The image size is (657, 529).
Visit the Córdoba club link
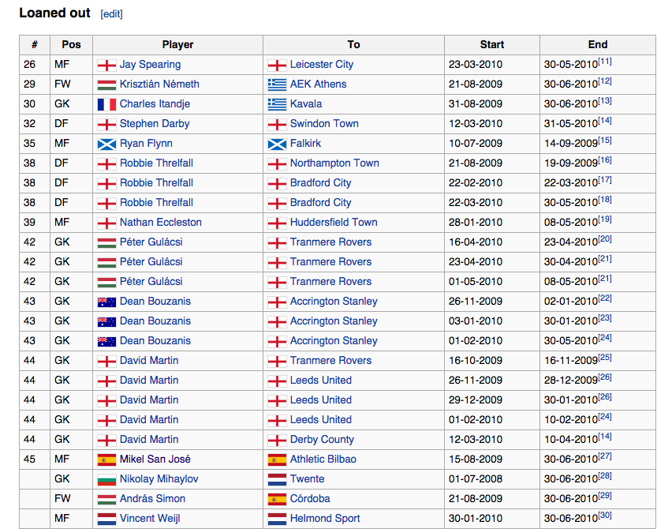(310, 499)
